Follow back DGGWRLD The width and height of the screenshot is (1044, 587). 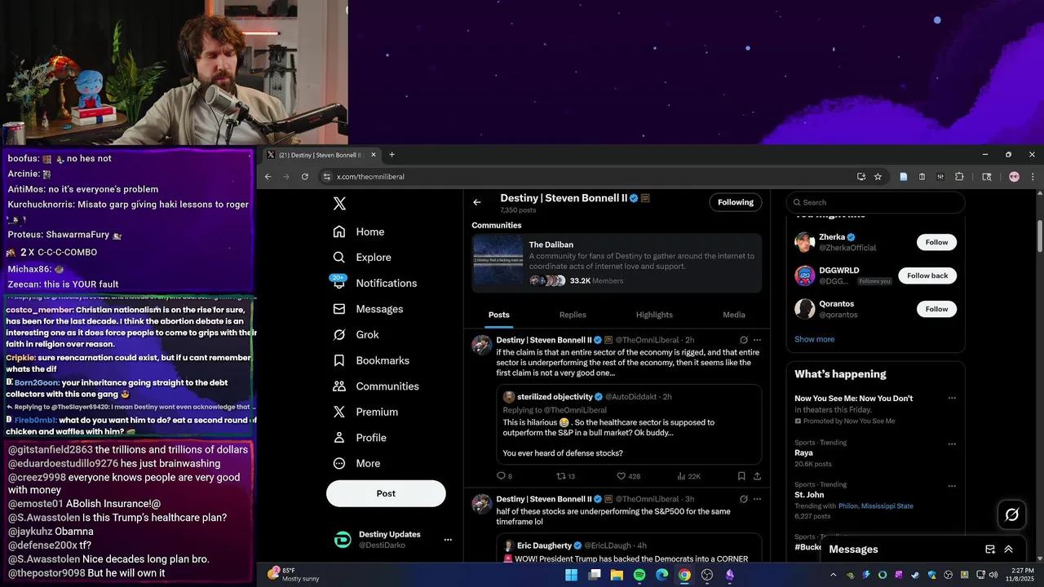coord(927,276)
